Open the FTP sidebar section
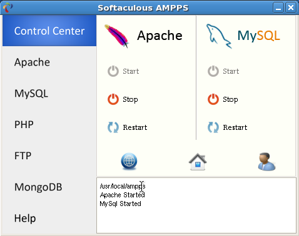 click(49, 155)
